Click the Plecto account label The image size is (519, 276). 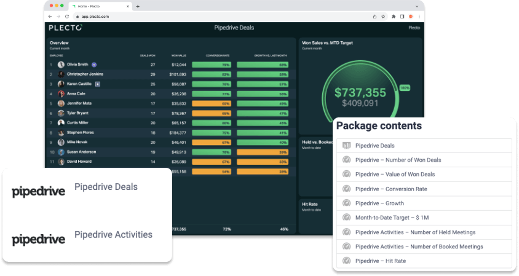[414, 28]
